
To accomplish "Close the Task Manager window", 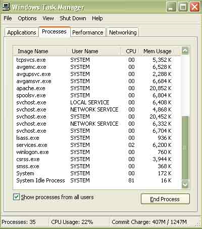I will [195, 7].
